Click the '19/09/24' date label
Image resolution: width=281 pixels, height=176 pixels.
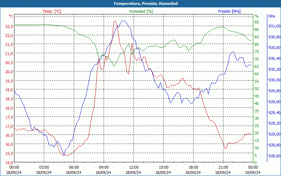253,172
